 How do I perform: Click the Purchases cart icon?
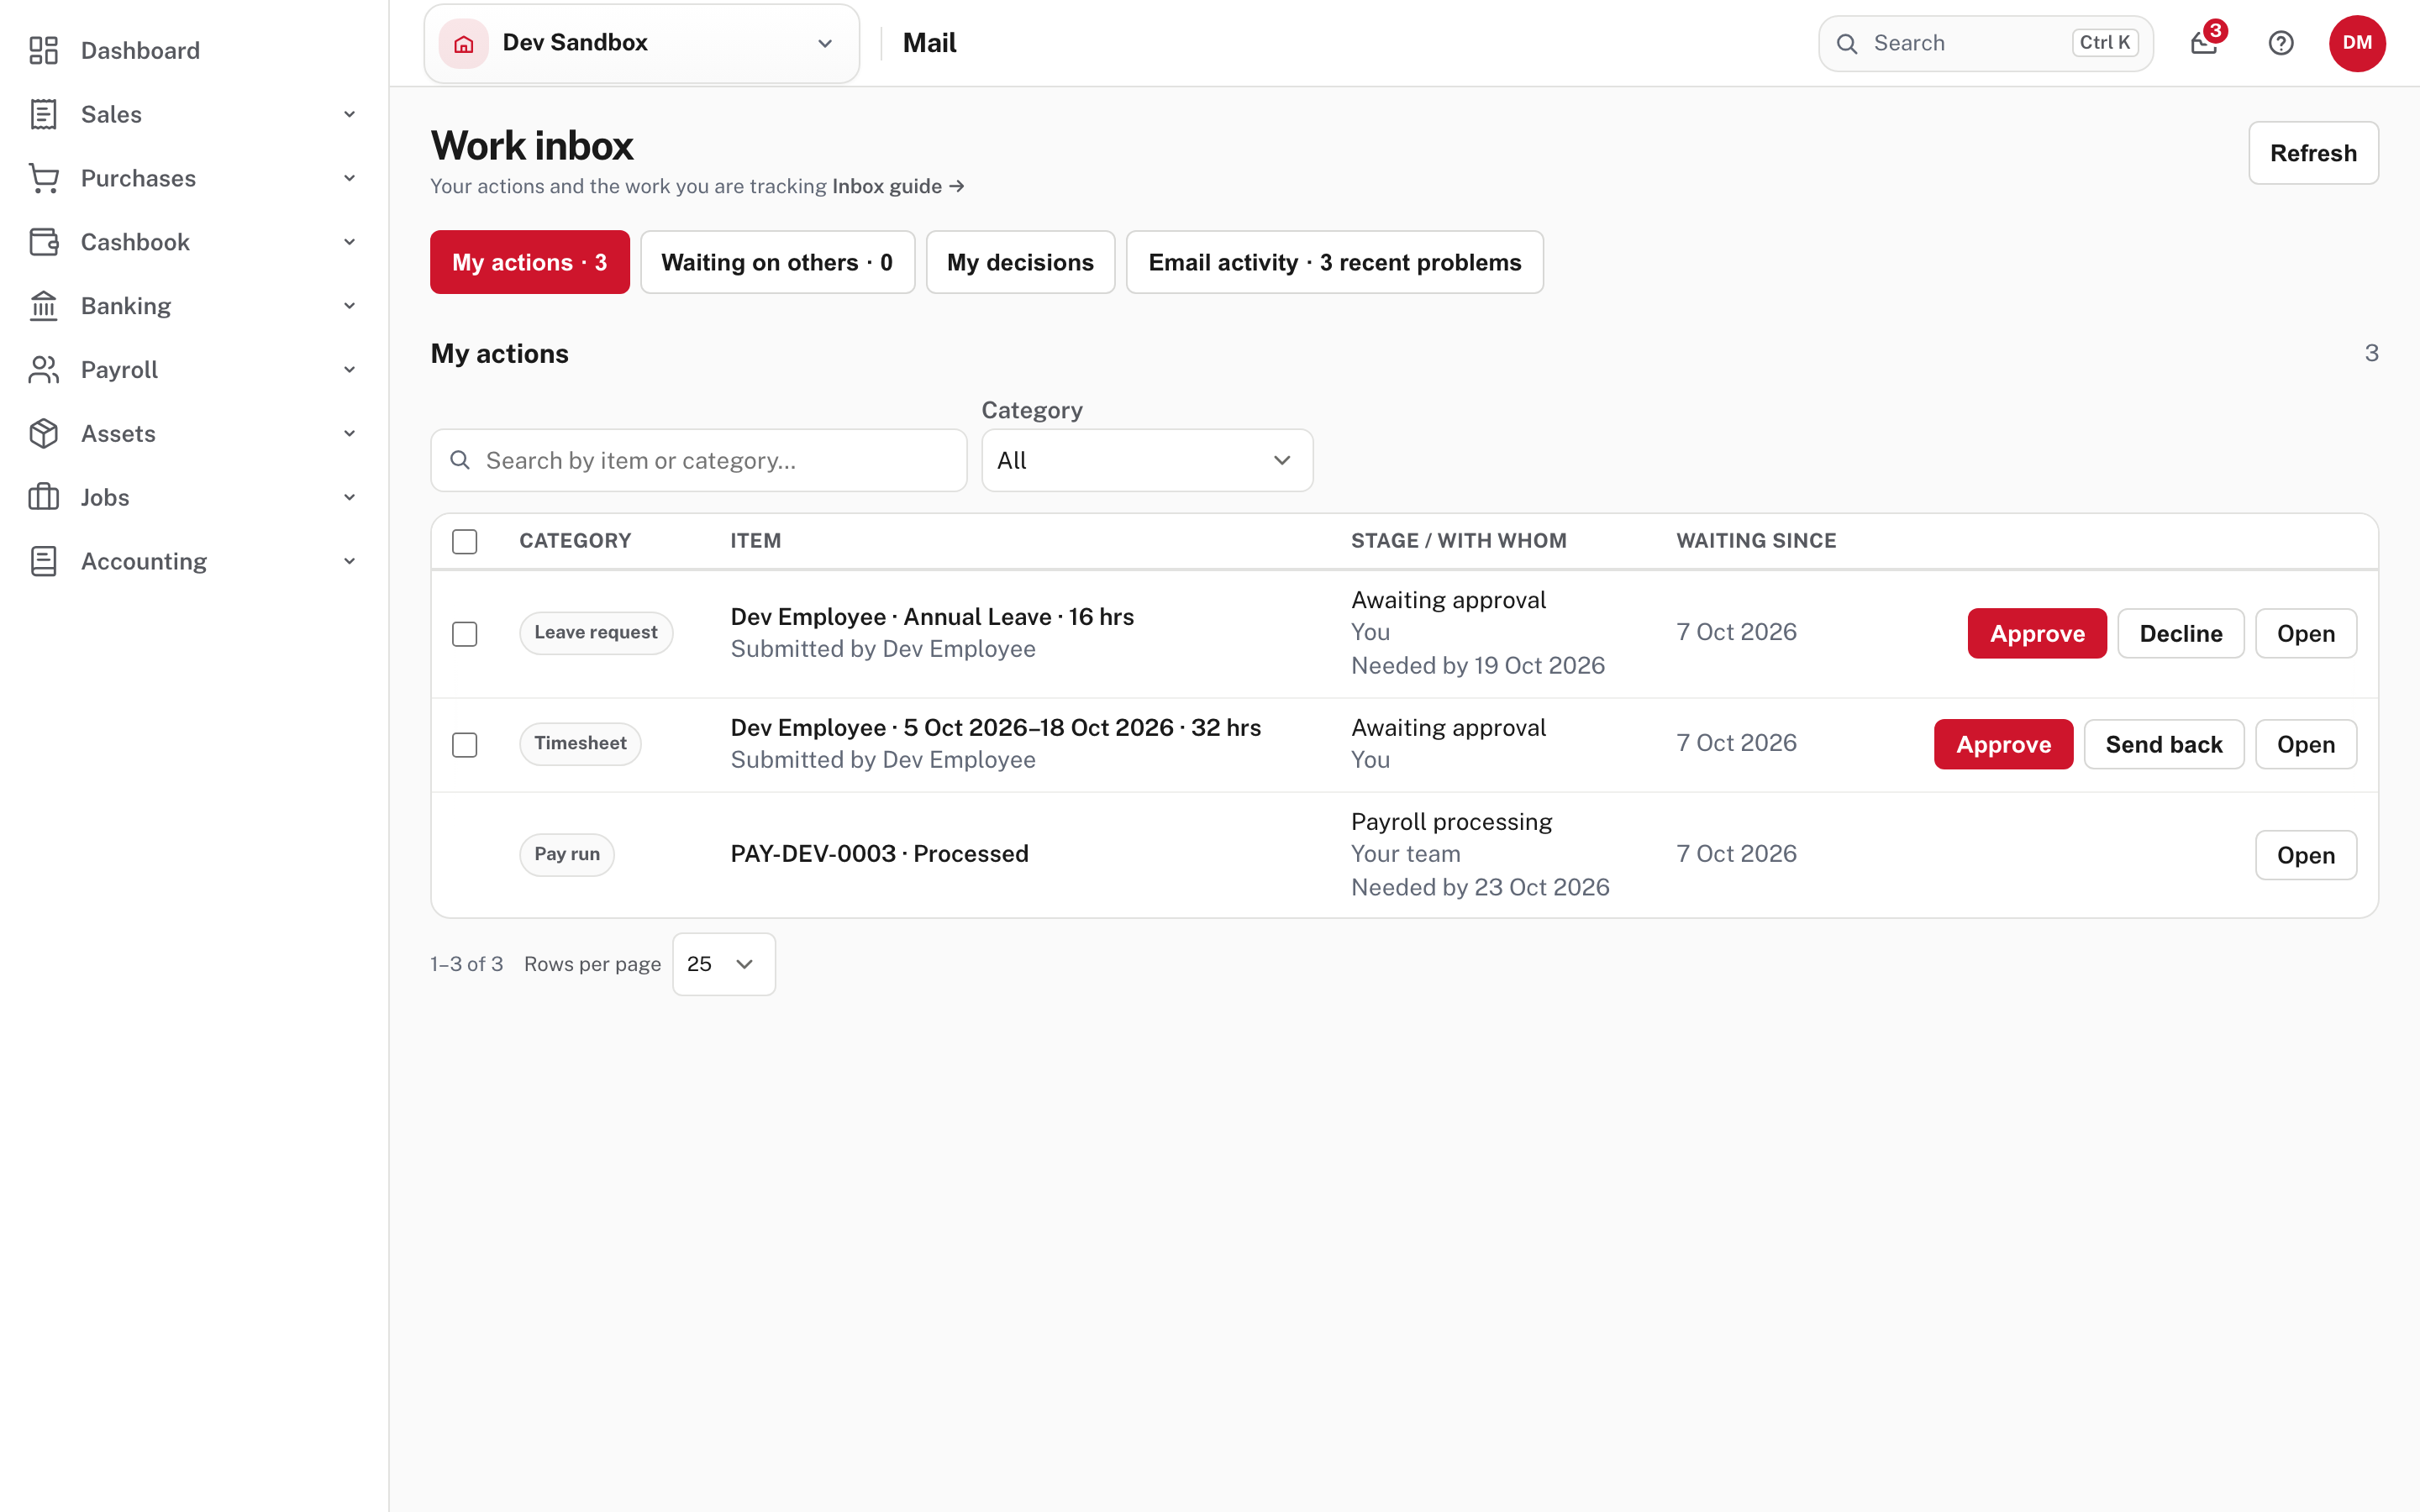click(43, 178)
